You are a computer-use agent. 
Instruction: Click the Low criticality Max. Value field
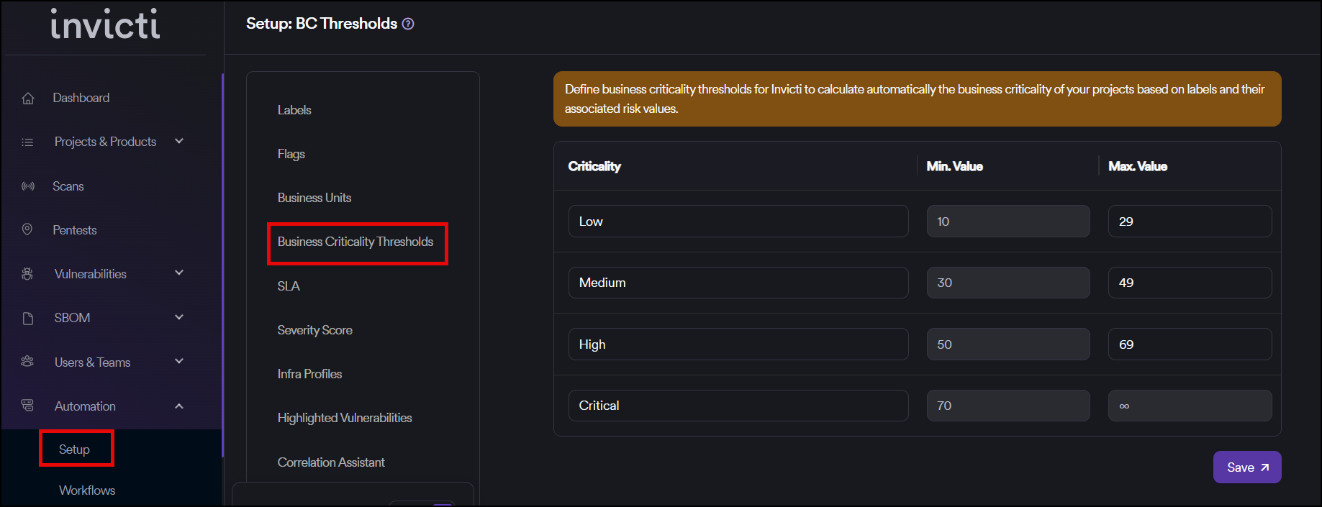(x=1189, y=221)
